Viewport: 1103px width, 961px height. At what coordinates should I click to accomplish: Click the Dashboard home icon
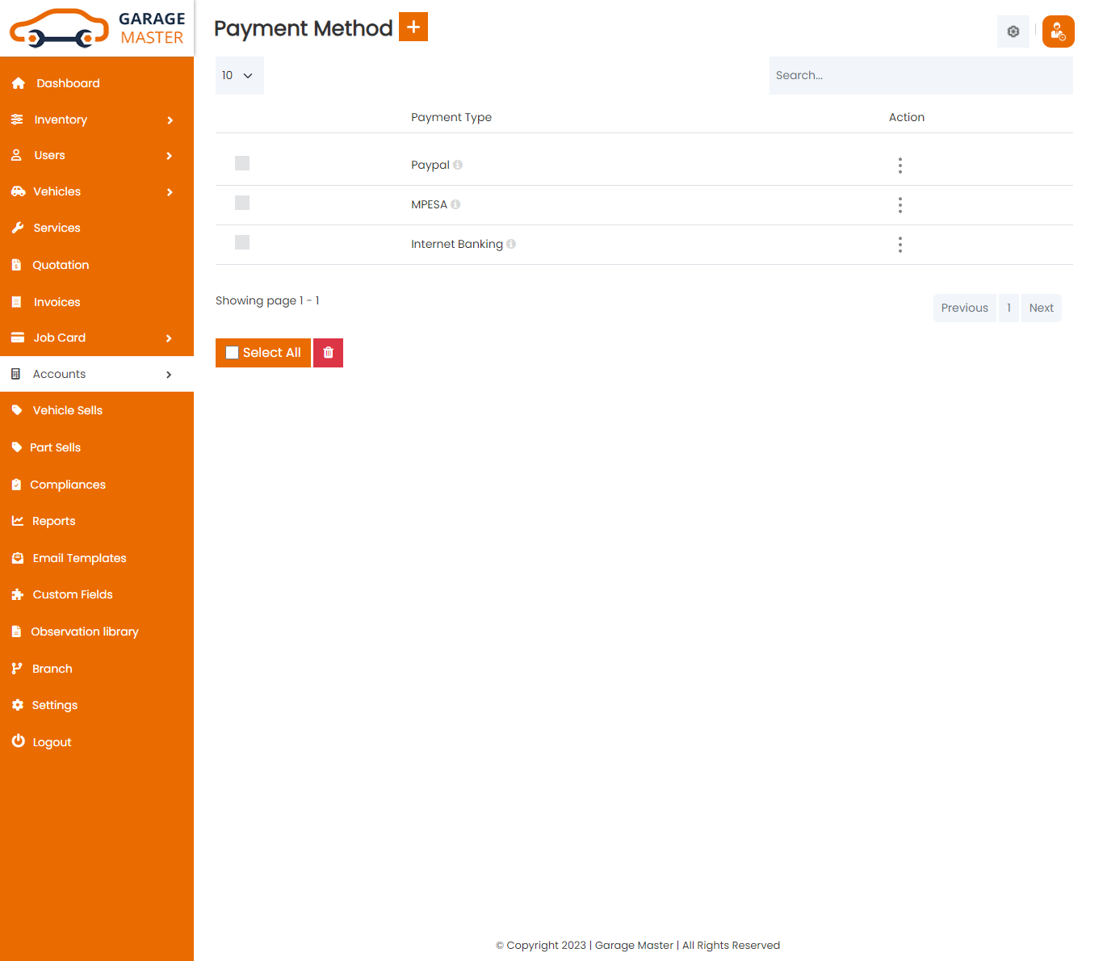coord(18,82)
